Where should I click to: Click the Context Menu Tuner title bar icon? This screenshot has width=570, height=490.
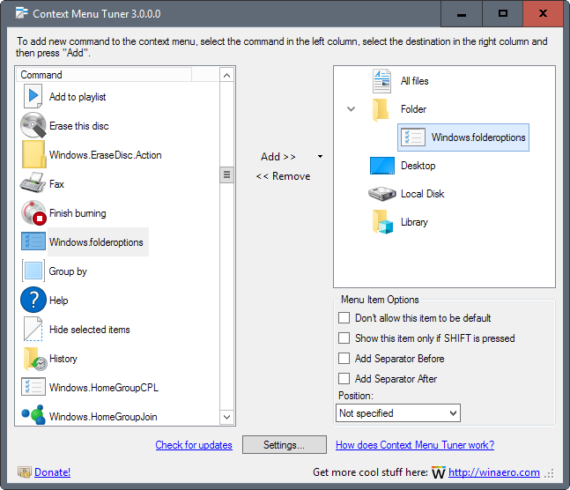(21, 13)
